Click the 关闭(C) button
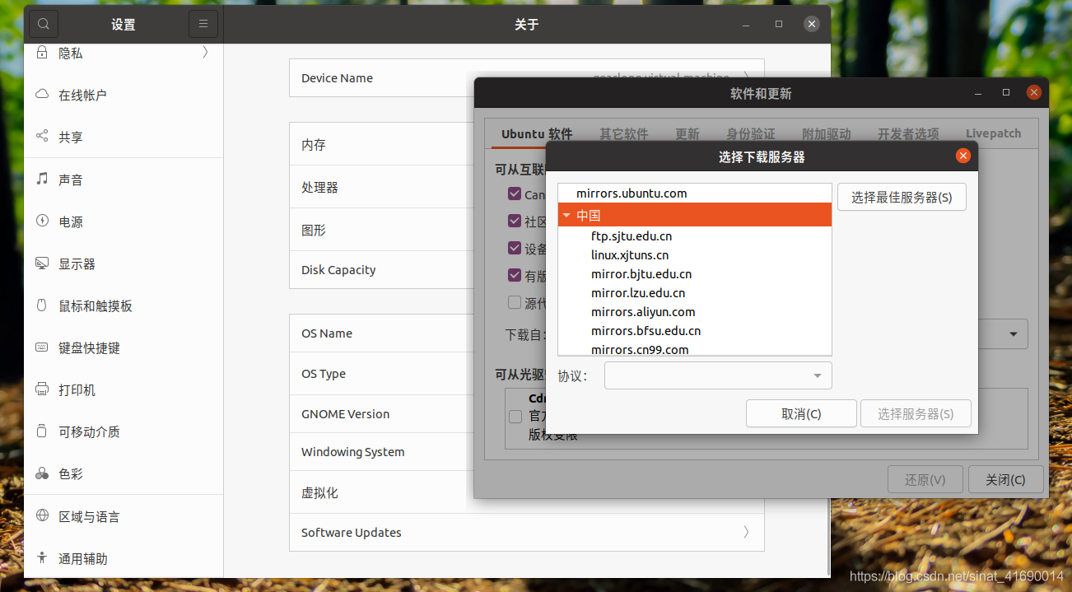The height and width of the screenshot is (592, 1072). pyautogui.click(x=1005, y=479)
